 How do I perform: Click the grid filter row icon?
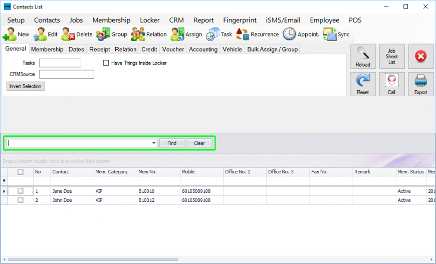tap(4, 181)
